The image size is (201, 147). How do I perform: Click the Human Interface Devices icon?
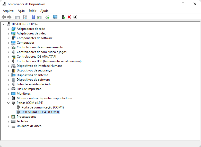click(13, 66)
